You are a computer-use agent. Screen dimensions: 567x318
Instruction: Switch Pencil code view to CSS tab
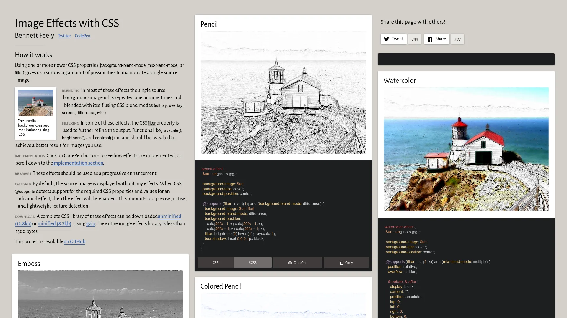[x=216, y=263]
